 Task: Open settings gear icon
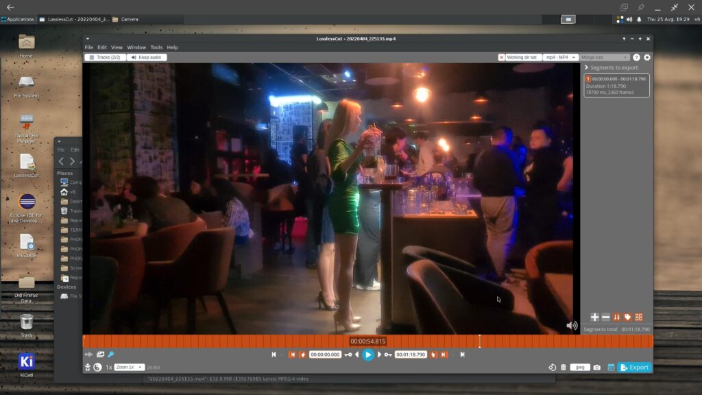click(647, 58)
